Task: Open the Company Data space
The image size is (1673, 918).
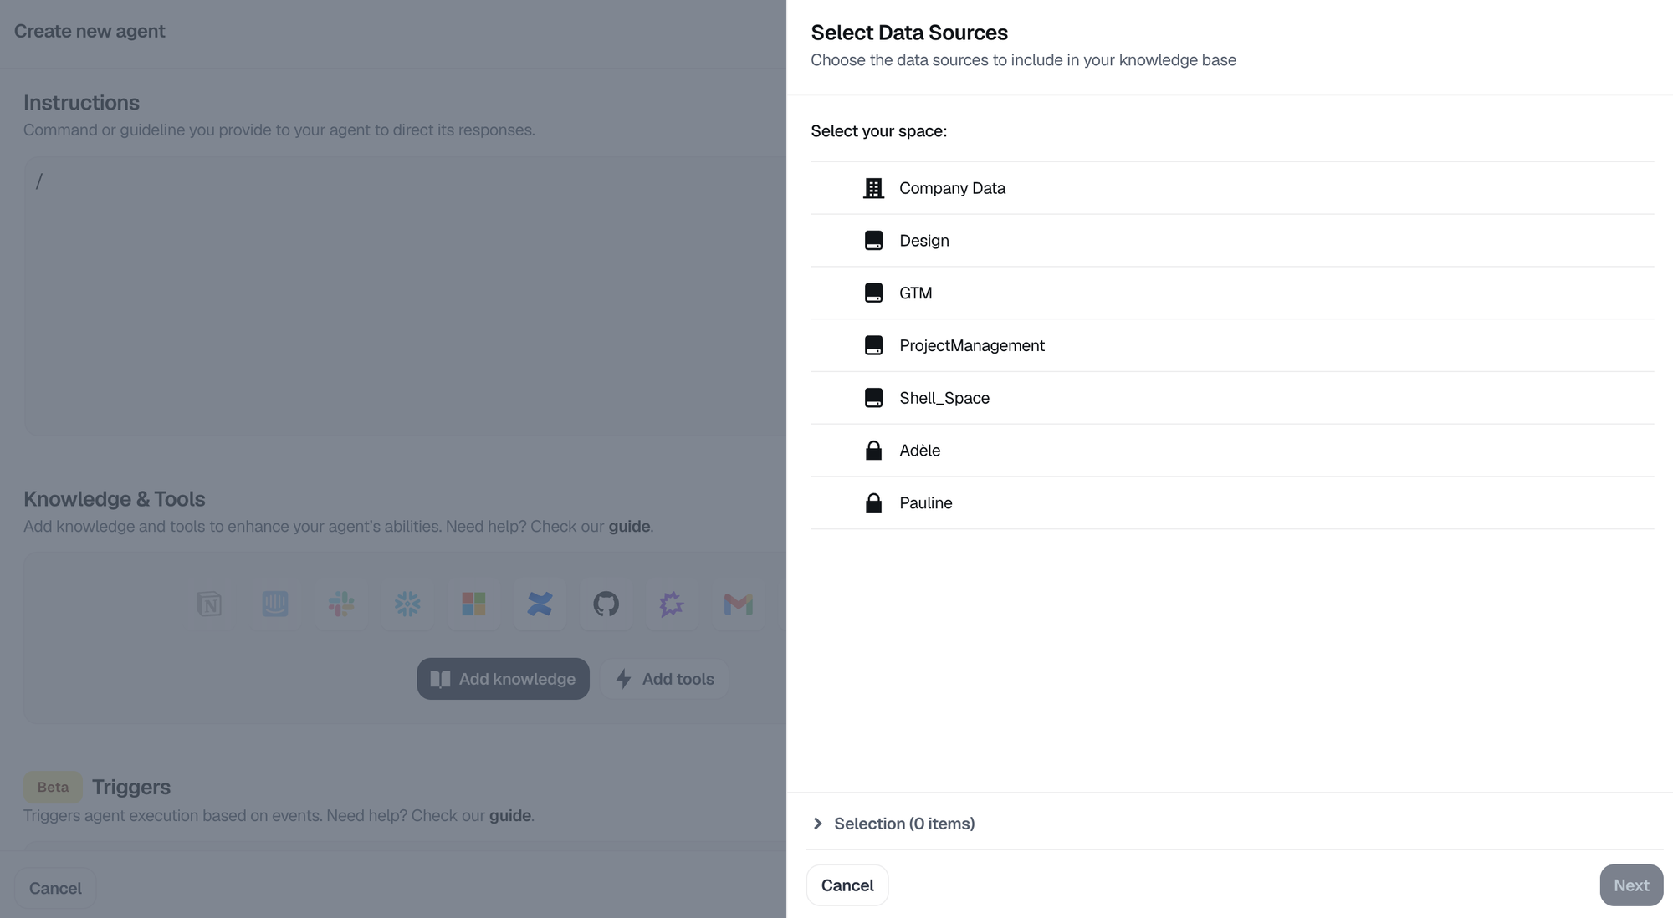Action: point(952,188)
